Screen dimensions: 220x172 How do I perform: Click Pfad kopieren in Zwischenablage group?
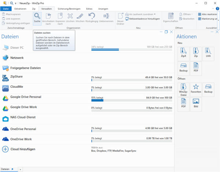11,14
